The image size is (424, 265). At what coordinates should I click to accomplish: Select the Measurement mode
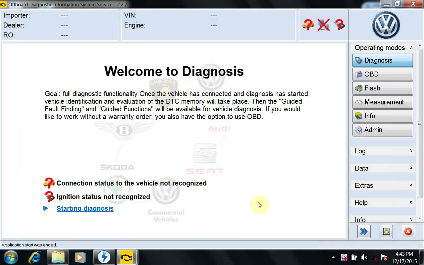click(383, 102)
